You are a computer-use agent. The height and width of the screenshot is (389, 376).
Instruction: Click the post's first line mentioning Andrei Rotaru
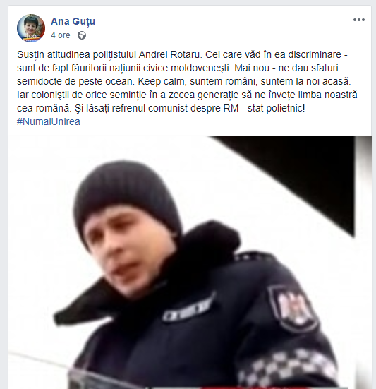(182, 54)
